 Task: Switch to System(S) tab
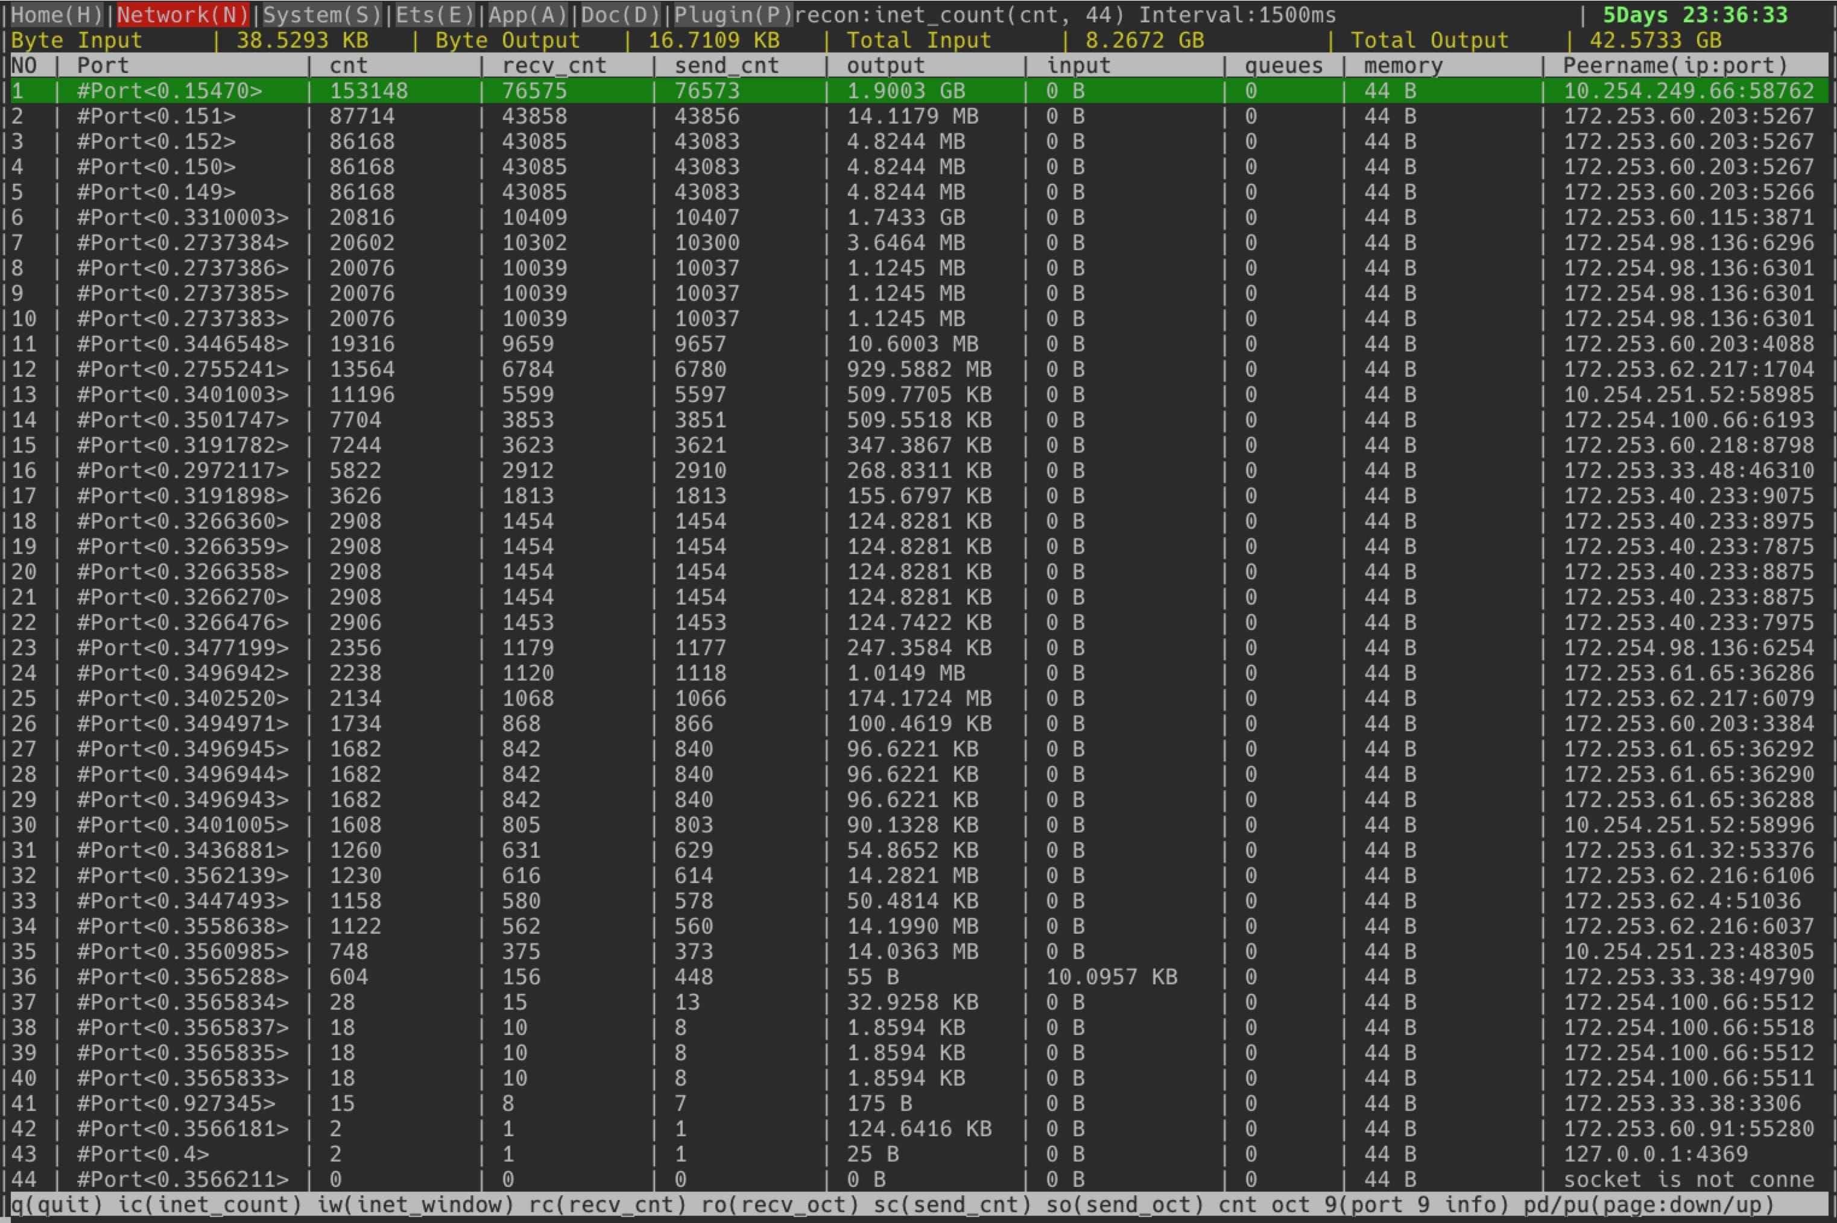[x=321, y=14]
